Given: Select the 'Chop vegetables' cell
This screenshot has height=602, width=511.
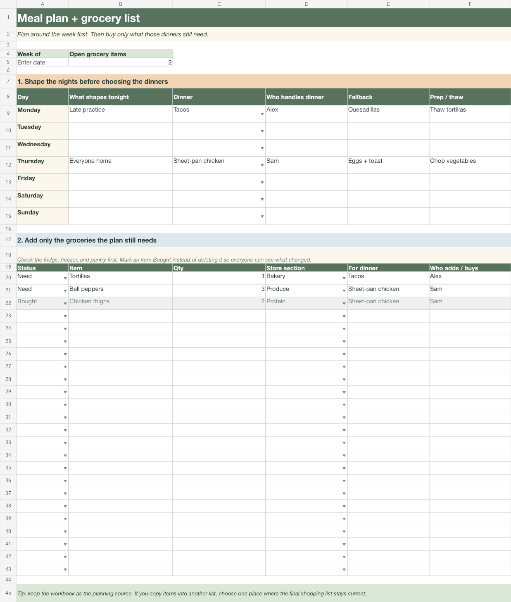Looking at the screenshot, I should pyautogui.click(x=470, y=165).
